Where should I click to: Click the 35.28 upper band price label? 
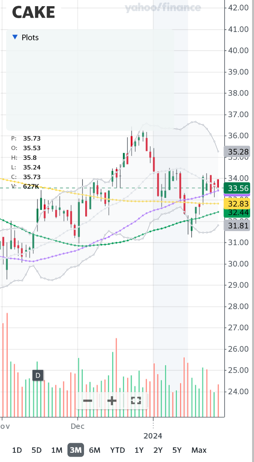[x=238, y=152]
